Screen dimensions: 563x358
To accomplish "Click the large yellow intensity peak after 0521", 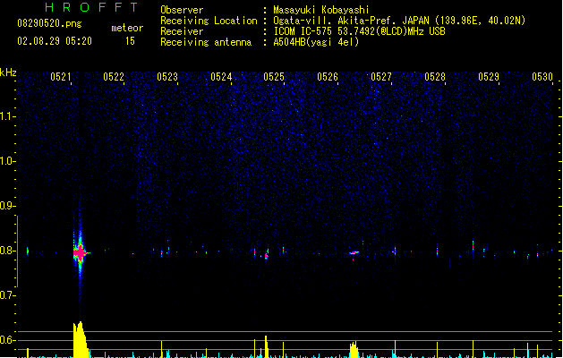I will tap(81, 340).
